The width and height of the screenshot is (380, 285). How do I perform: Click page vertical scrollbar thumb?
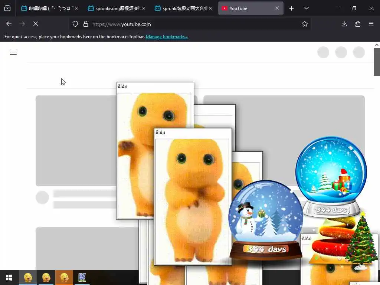click(x=377, y=62)
